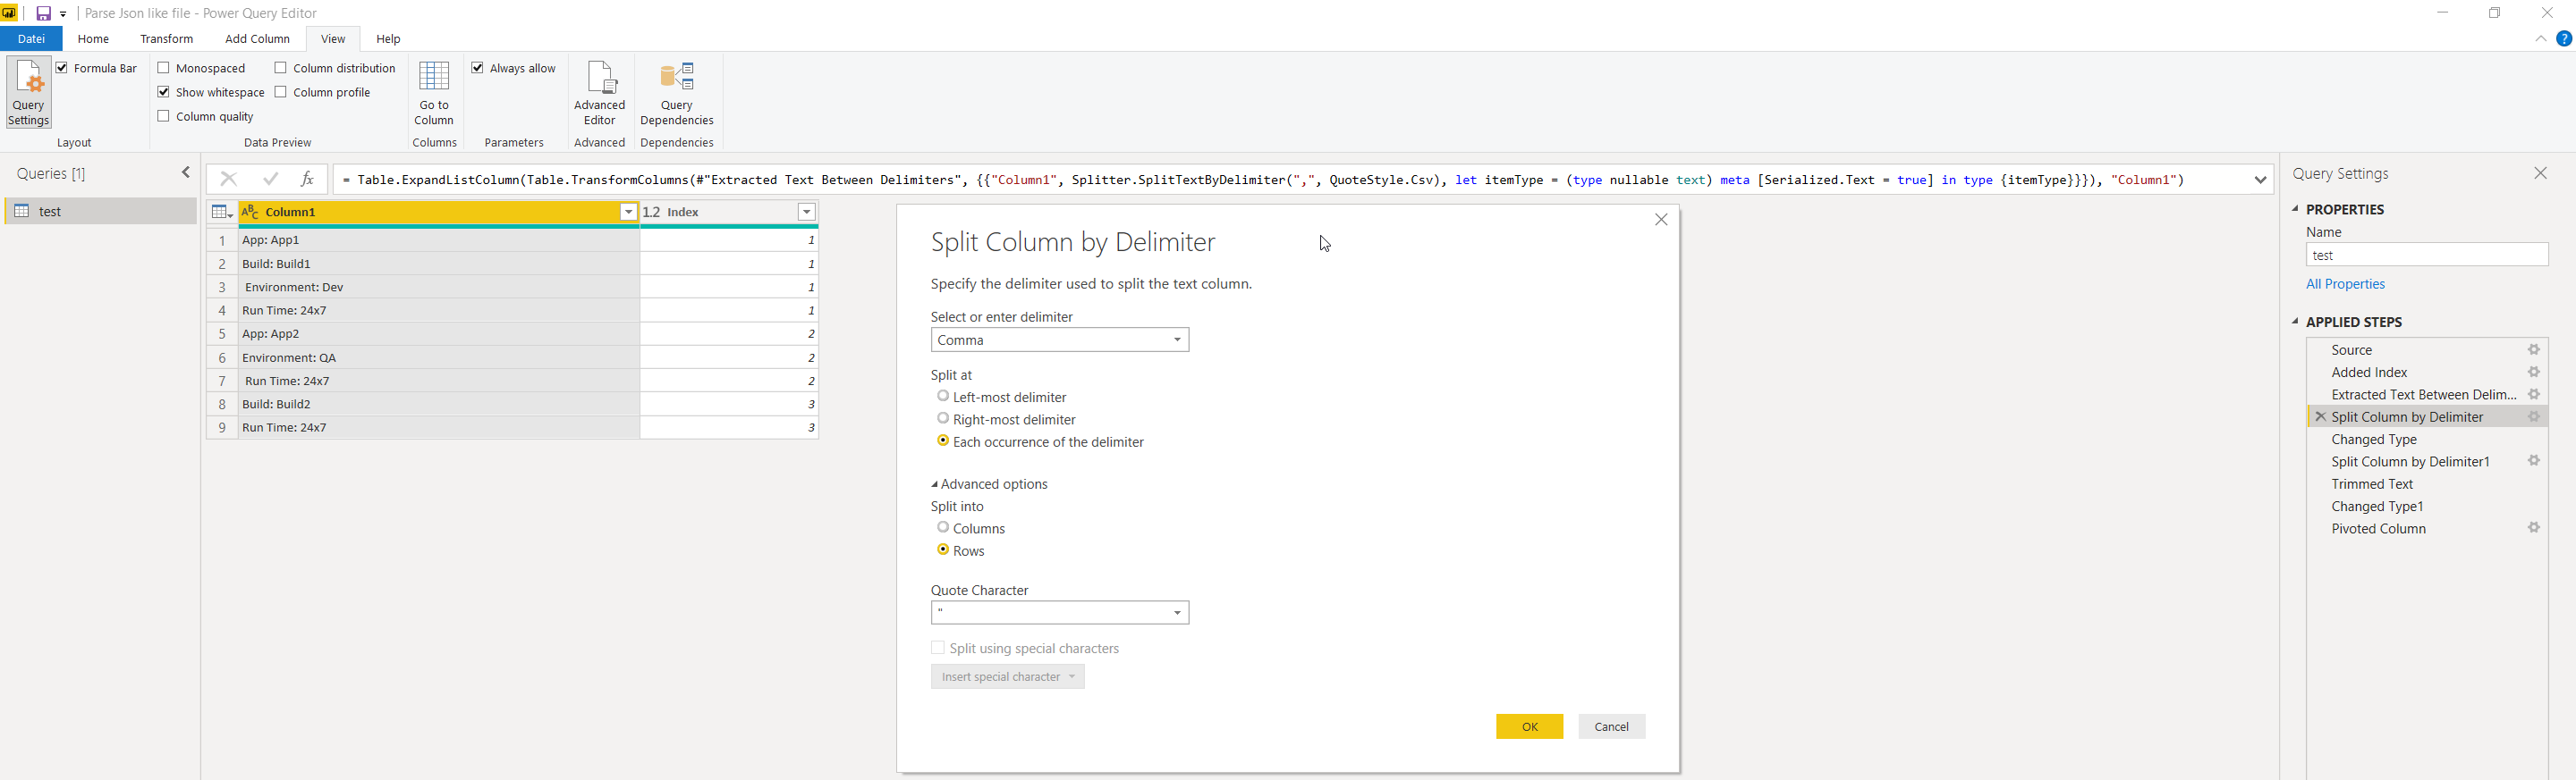Show Query Dependencies
Image resolution: width=2576 pixels, height=780 pixels.
pyautogui.click(x=677, y=92)
